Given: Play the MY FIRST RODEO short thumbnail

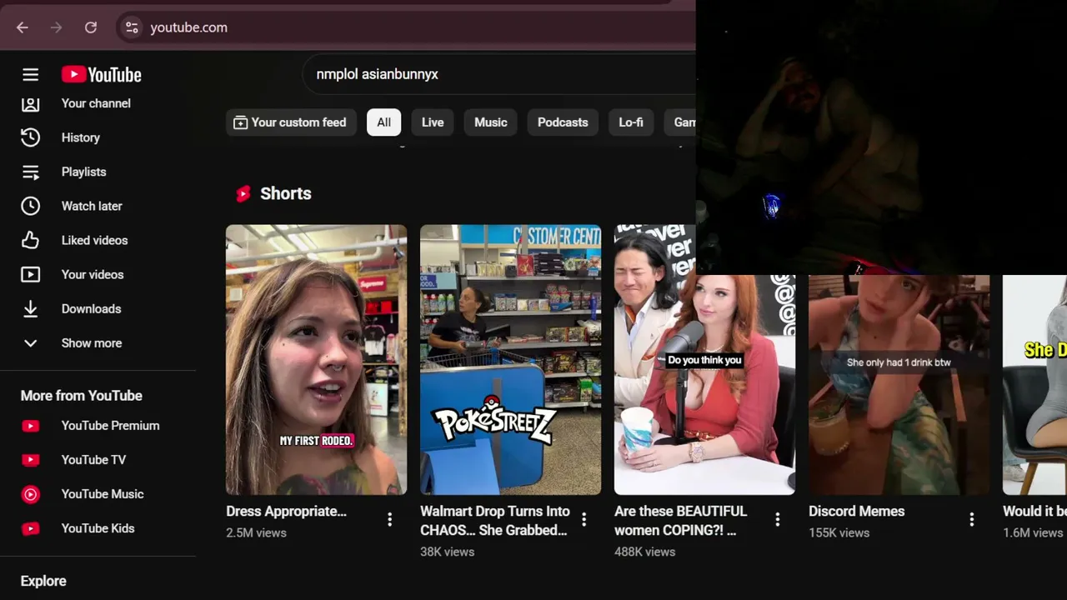Looking at the screenshot, I should (x=317, y=360).
